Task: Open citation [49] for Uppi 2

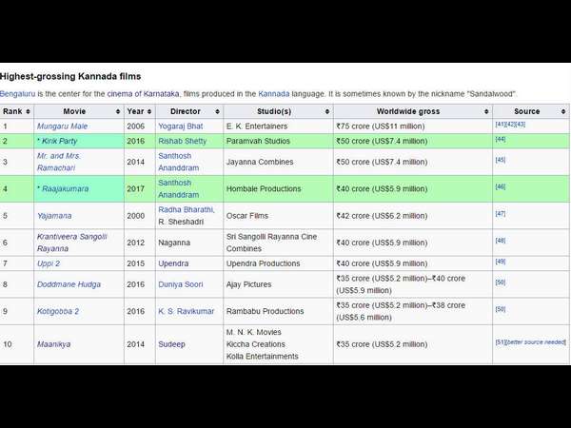Action: coord(501,262)
